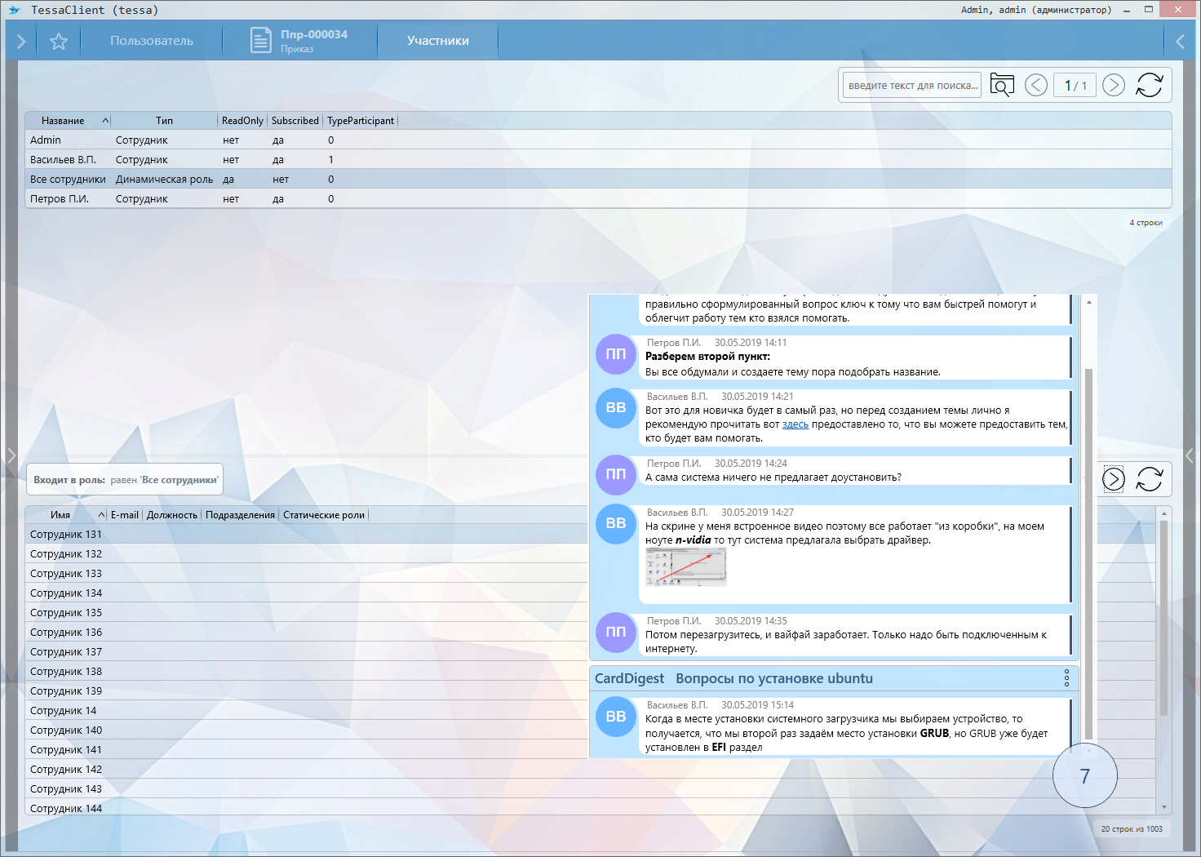Click the star favorites icon

(59, 41)
